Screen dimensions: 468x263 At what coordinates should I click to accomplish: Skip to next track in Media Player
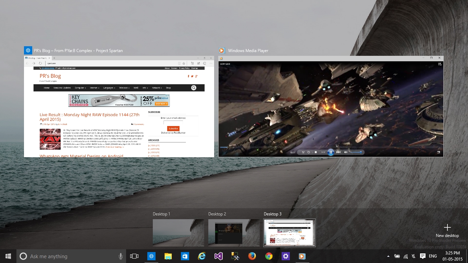[x=338, y=152]
